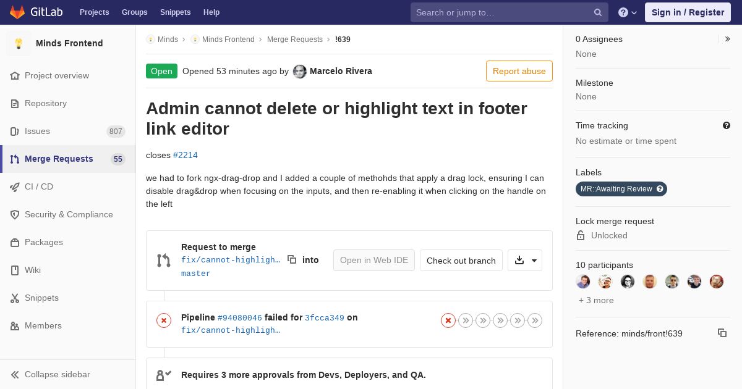
Task: Click the Open status badge
Action: pos(161,71)
